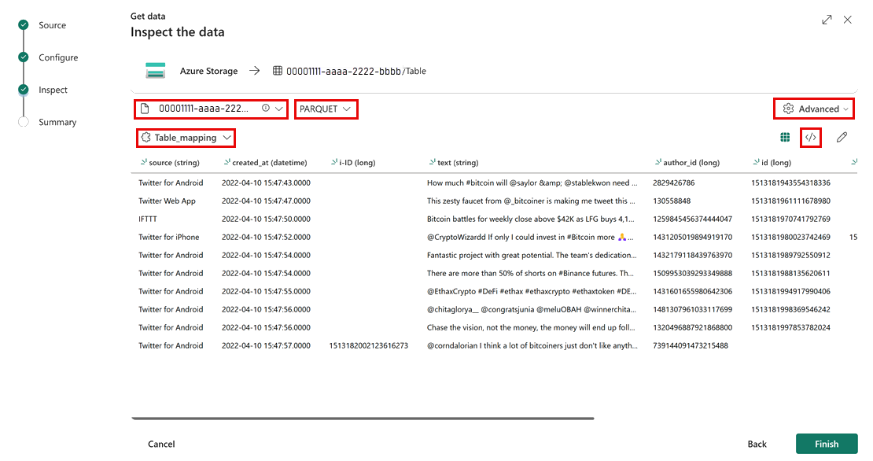Click the Back button

(x=757, y=444)
